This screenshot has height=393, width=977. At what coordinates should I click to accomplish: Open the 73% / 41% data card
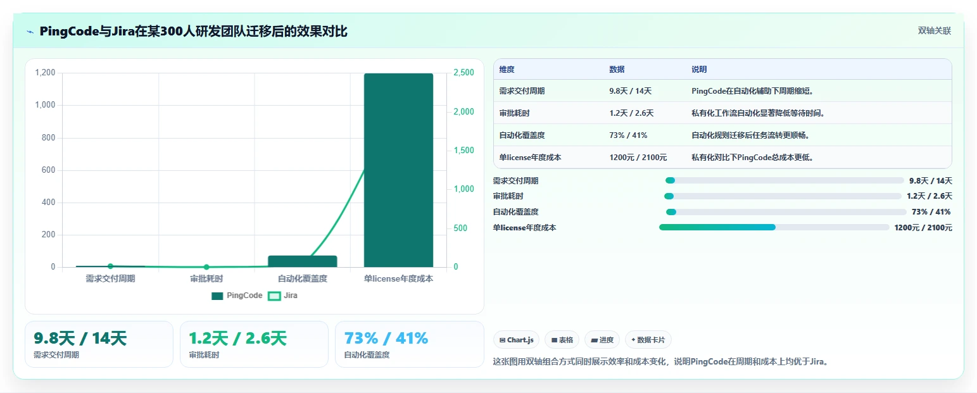409,344
